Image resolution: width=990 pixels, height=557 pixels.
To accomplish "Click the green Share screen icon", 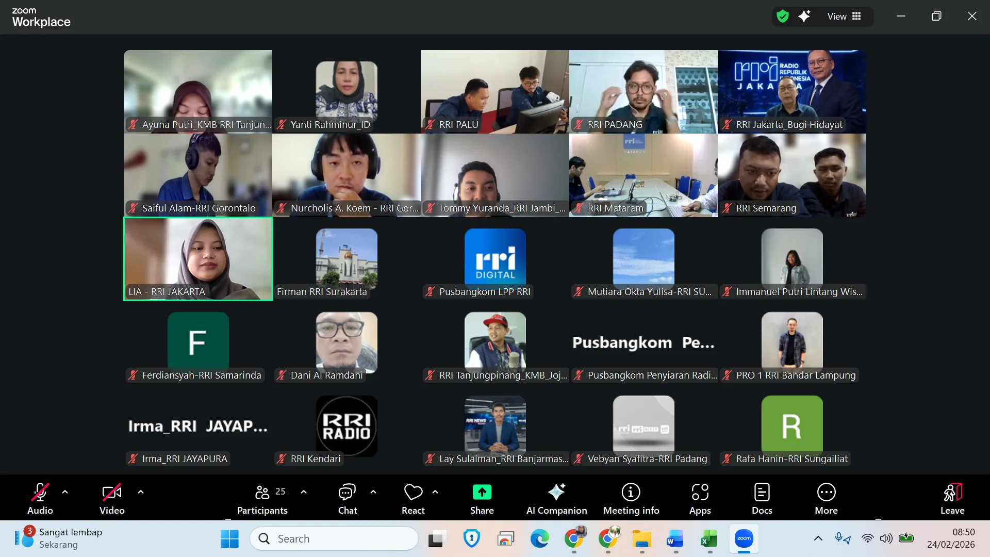I will pos(482,493).
